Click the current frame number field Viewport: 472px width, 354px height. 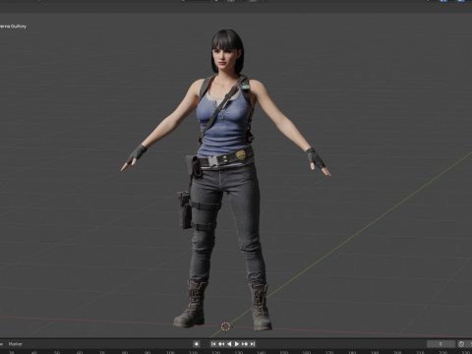point(441,344)
